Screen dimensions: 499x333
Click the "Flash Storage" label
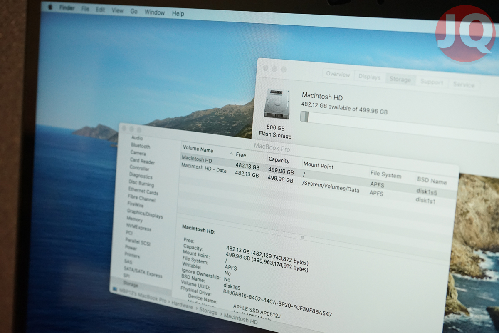coord(275,135)
